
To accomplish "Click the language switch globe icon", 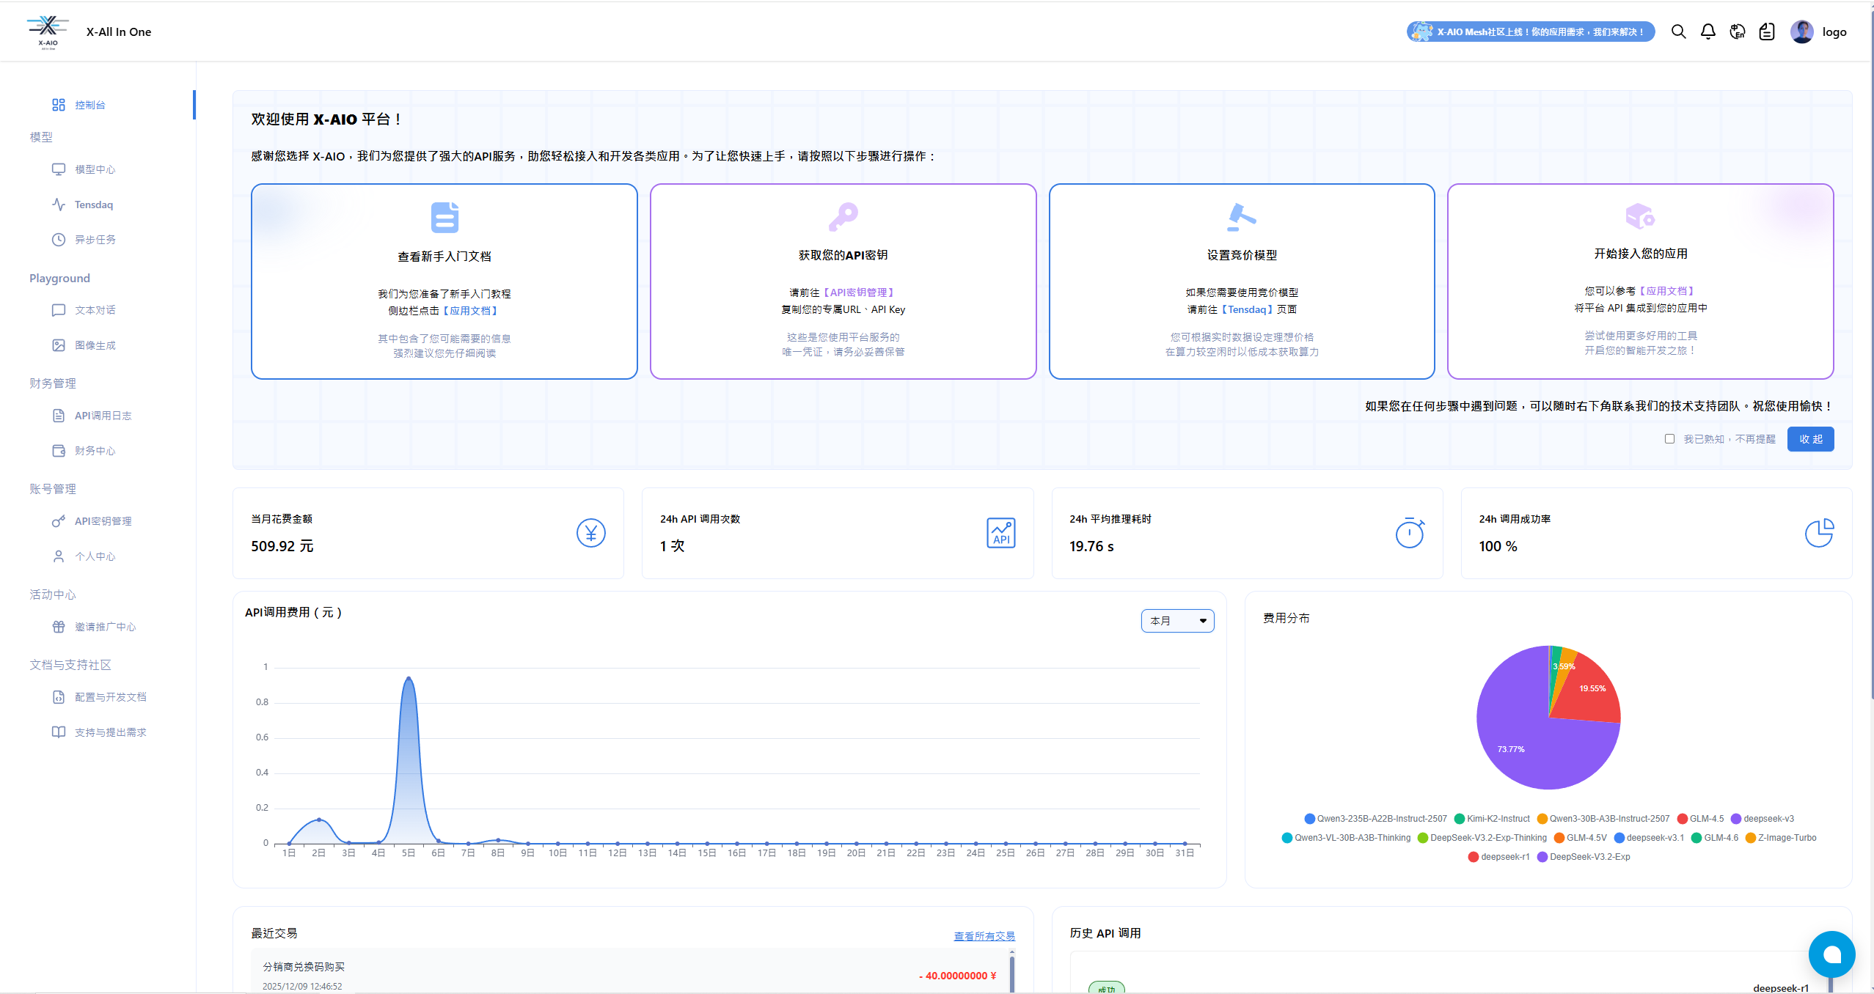I will [1737, 32].
